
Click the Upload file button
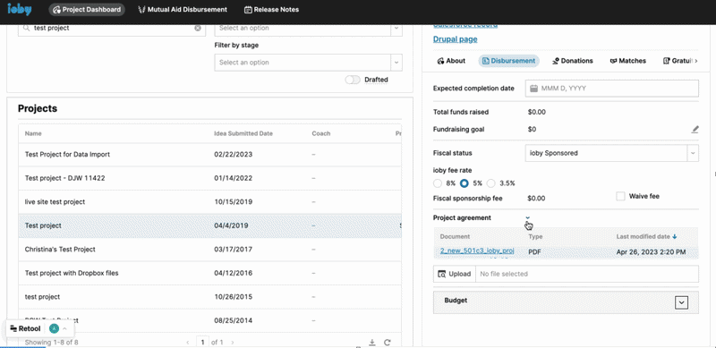[455, 274]
